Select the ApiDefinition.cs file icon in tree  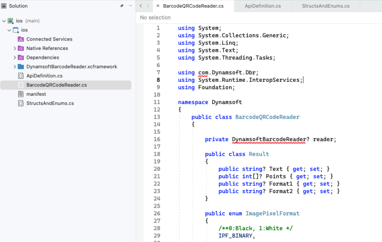(21, 76)
